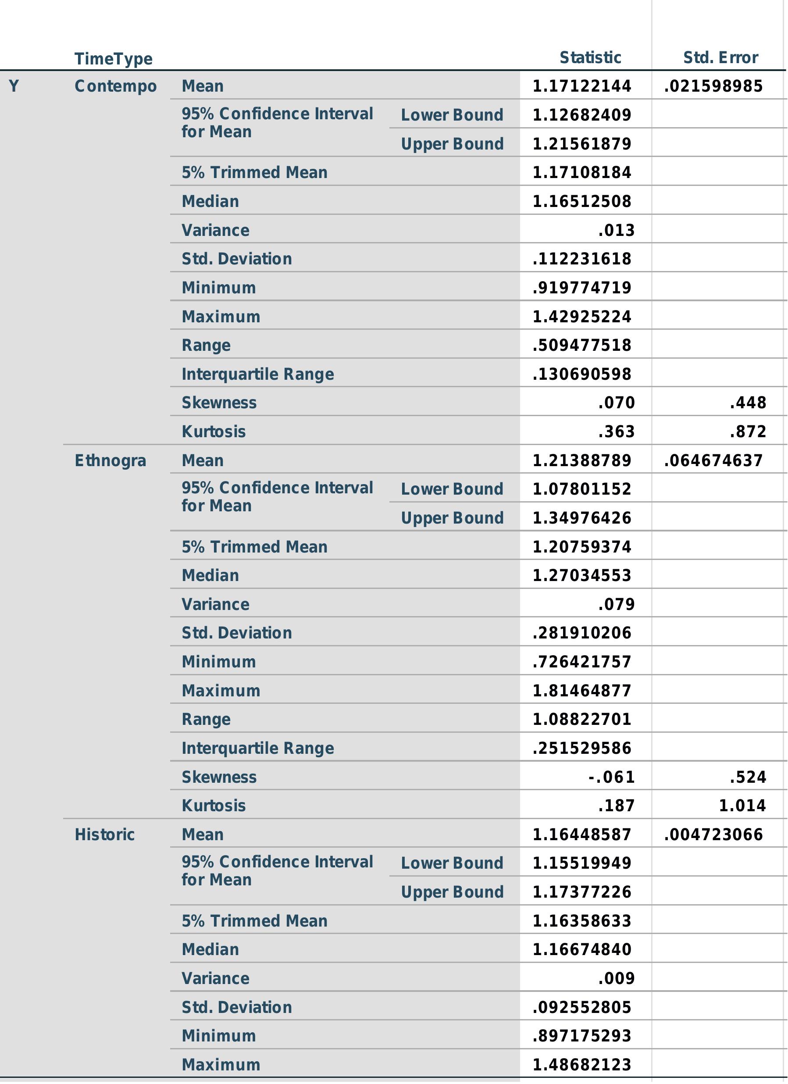Click the Contempo group label
Viewport: 788px width, 1084px height.
click(116, 86)
